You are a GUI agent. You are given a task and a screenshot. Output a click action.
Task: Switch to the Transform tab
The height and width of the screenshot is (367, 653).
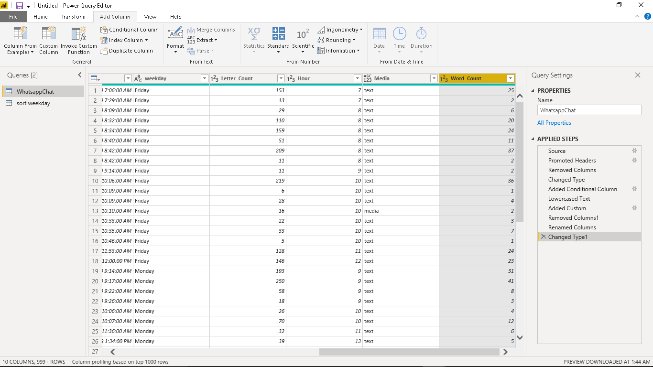(x=74, y=17)
